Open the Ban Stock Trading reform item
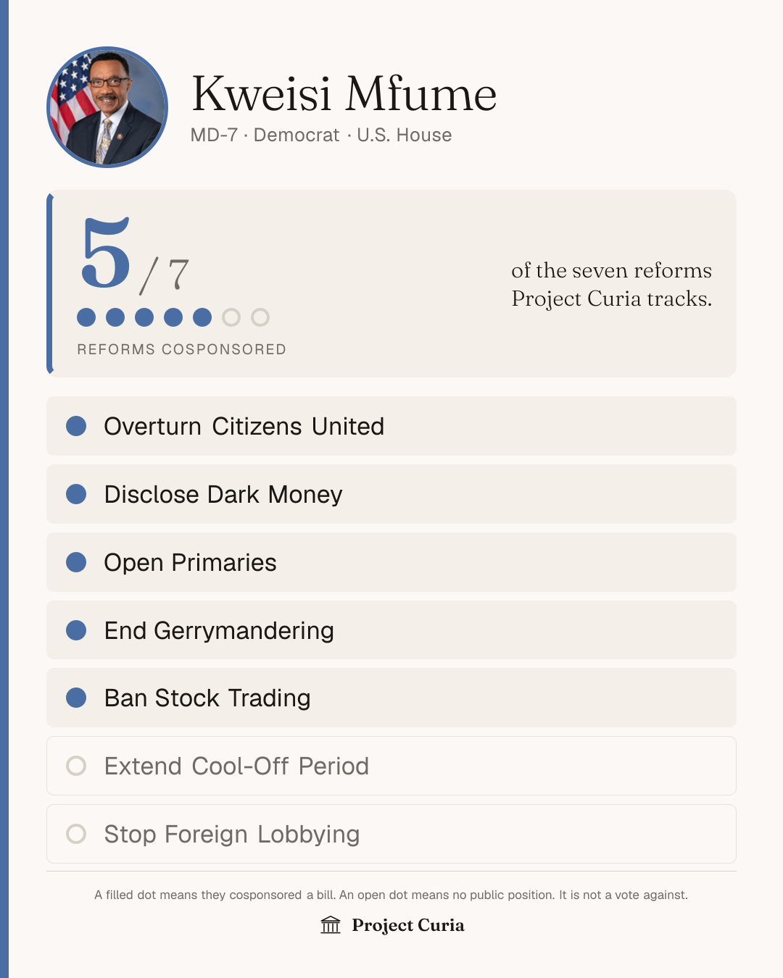Screen dimensions: 783x978 [391, 698]
